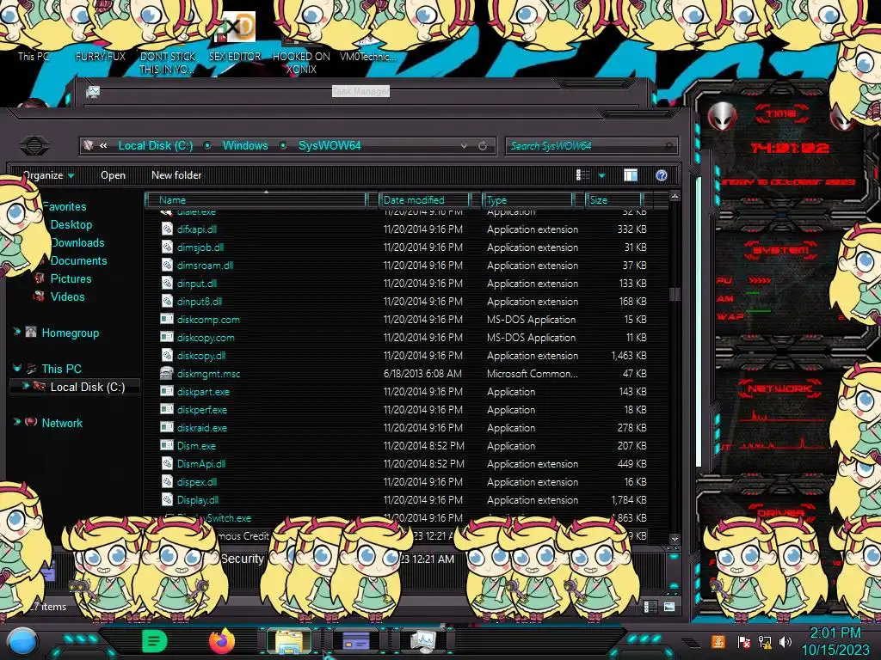The image size is (881, 660).
Task: Click the Dism.exe file icon
Action: (x=167, y=446)
